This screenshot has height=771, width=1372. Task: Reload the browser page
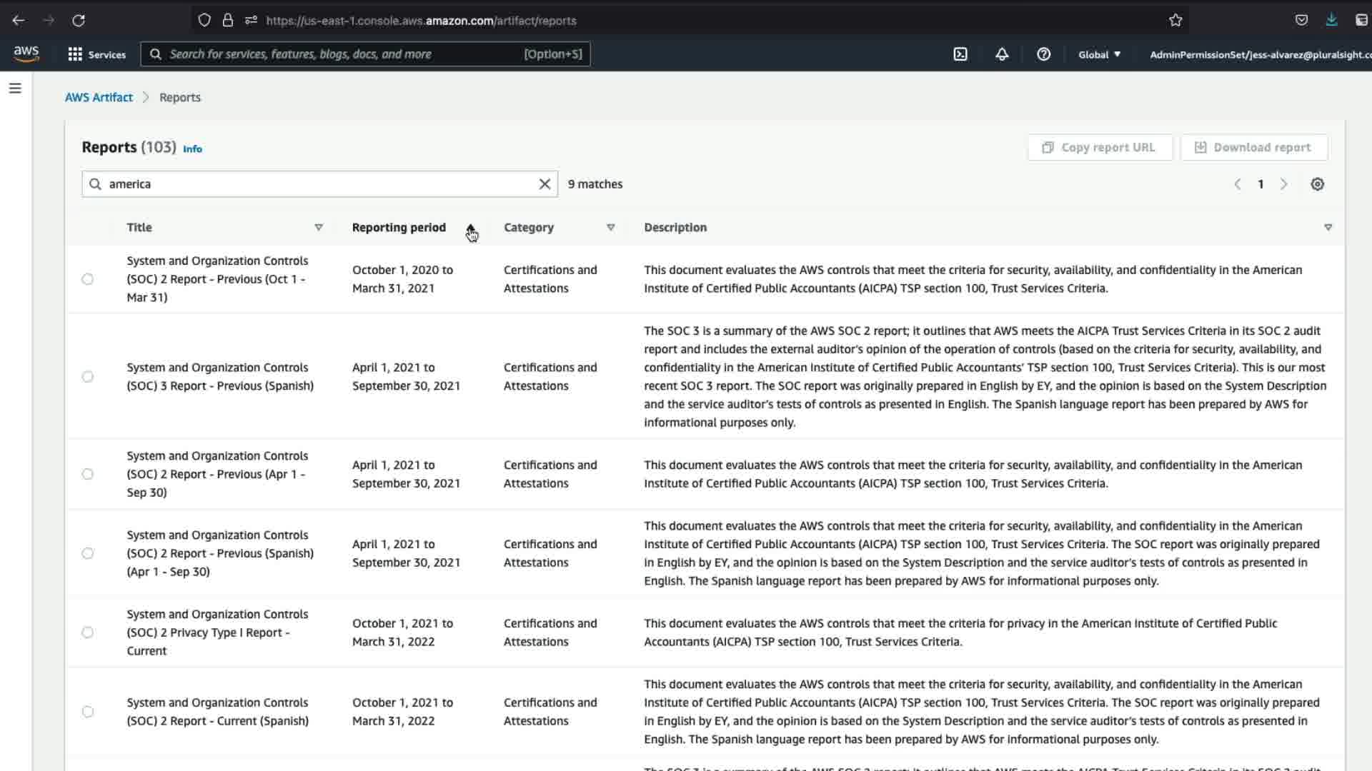(x=79, y=21)
